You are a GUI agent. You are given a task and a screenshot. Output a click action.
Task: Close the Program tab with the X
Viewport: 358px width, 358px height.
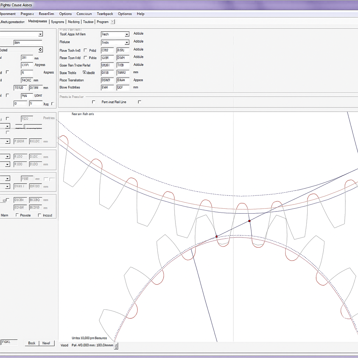click(x=112, y=22)
